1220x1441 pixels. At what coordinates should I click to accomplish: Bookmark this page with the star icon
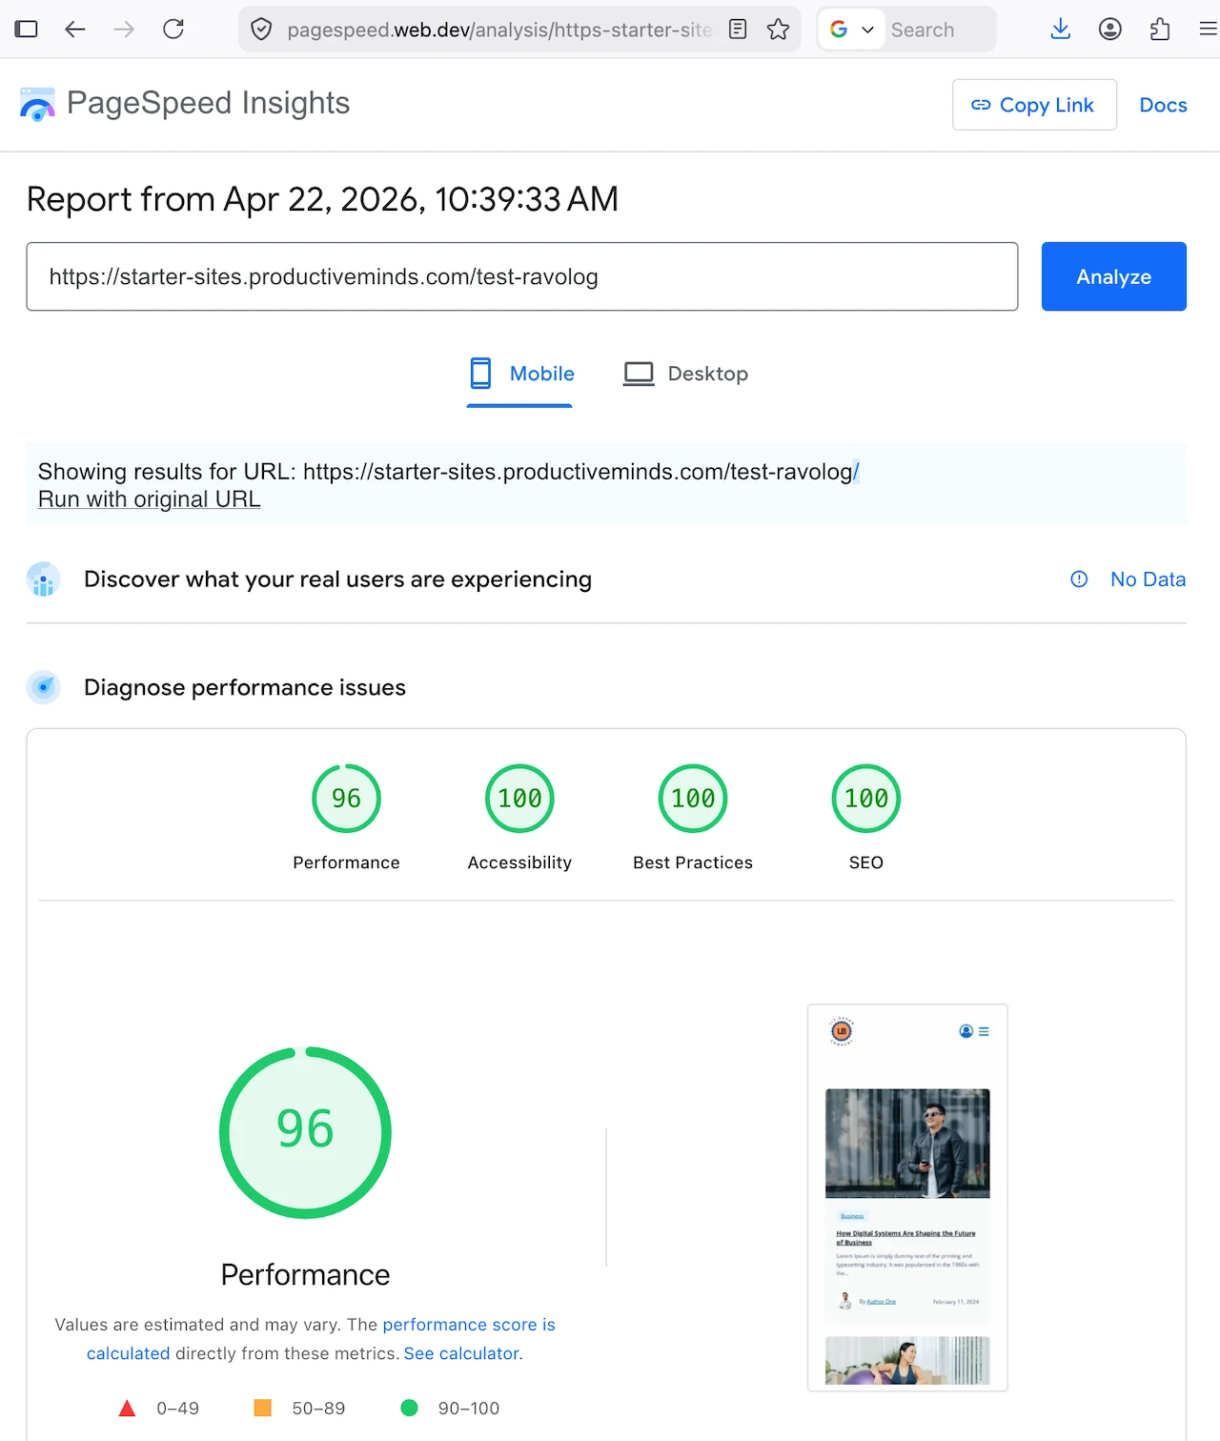(x=778, y=30)
